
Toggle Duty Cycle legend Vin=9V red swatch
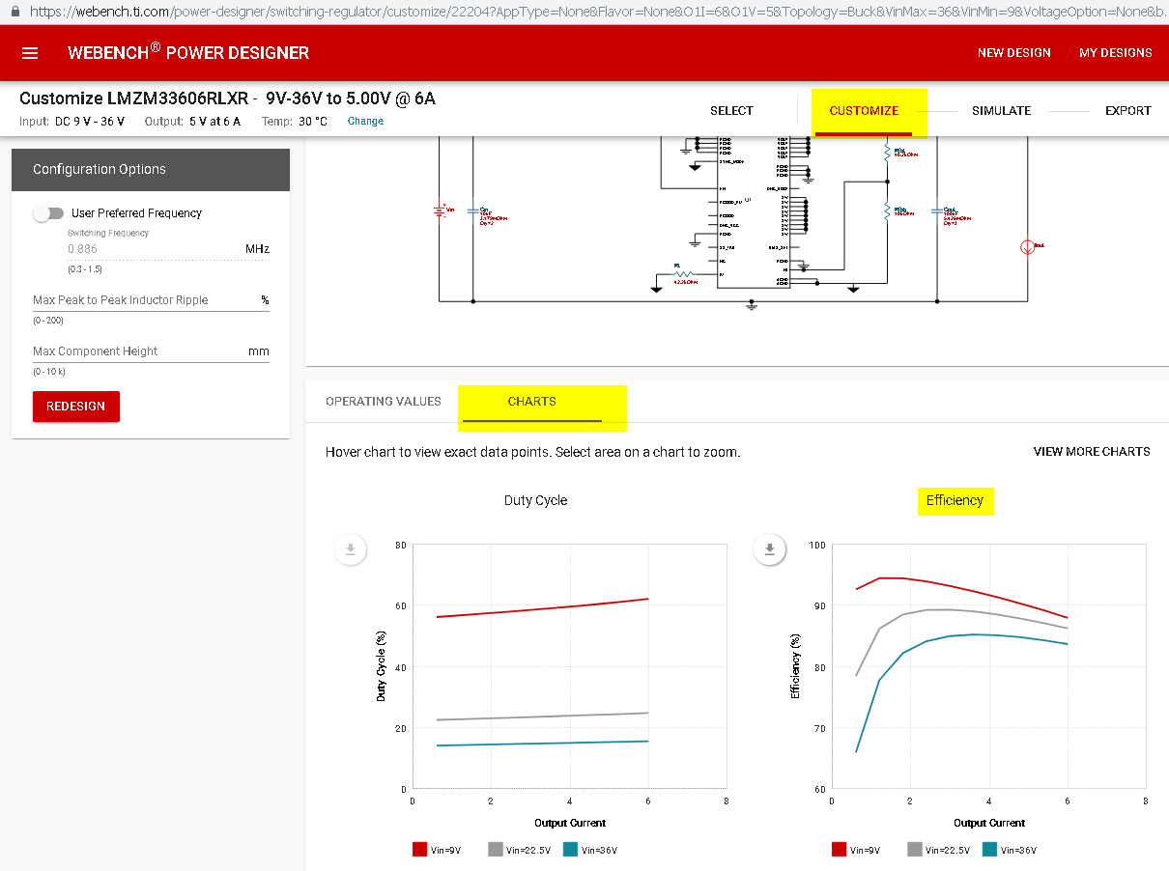click(419, 850)
